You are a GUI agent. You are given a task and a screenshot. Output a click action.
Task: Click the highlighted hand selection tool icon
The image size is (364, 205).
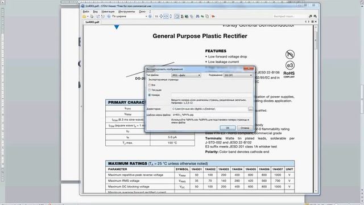pos(177,17)
